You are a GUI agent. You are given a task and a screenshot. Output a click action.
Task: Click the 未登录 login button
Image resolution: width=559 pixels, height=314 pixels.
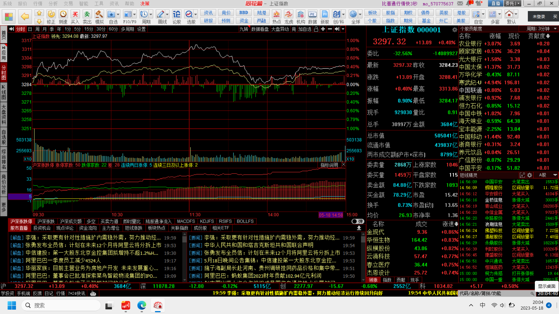[x=539, y=17]
